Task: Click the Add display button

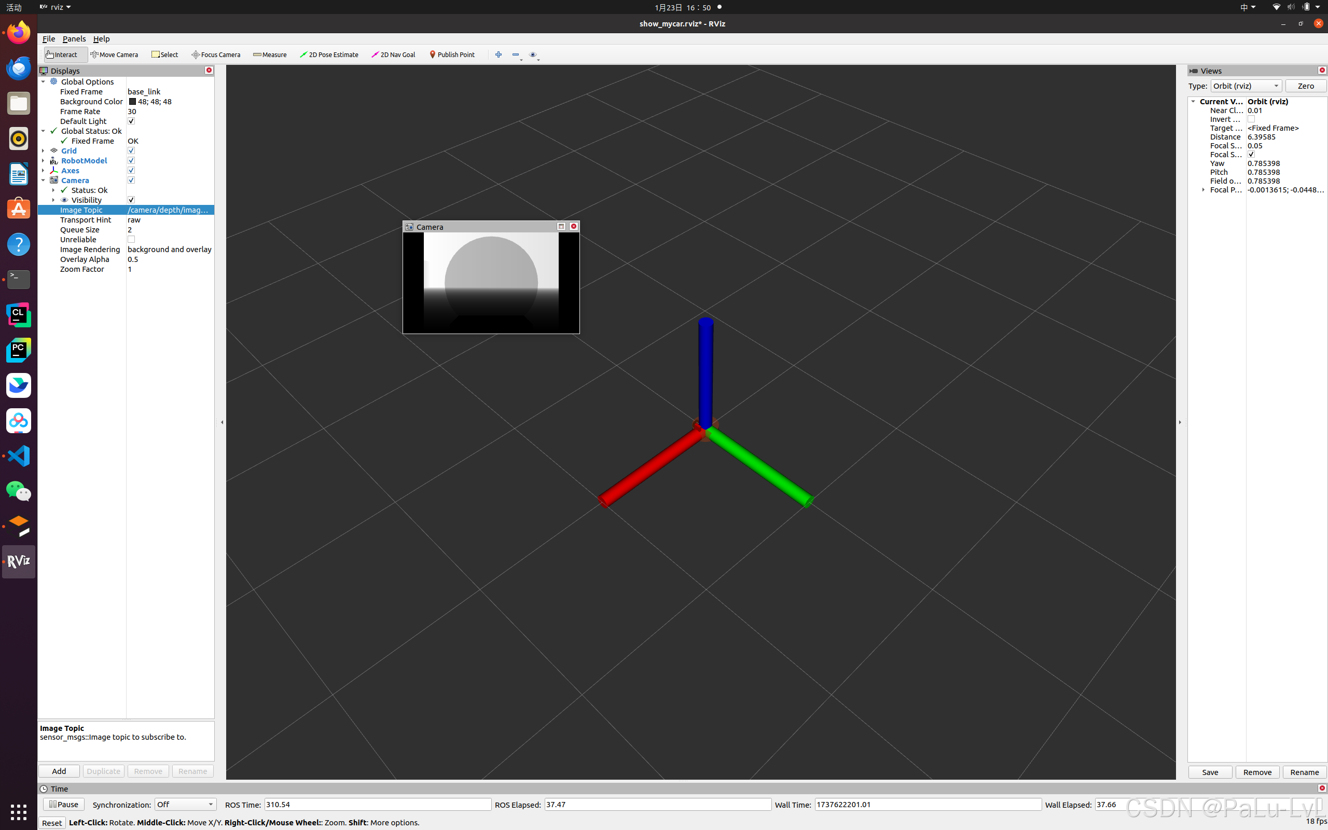Action: click(59, 771)
